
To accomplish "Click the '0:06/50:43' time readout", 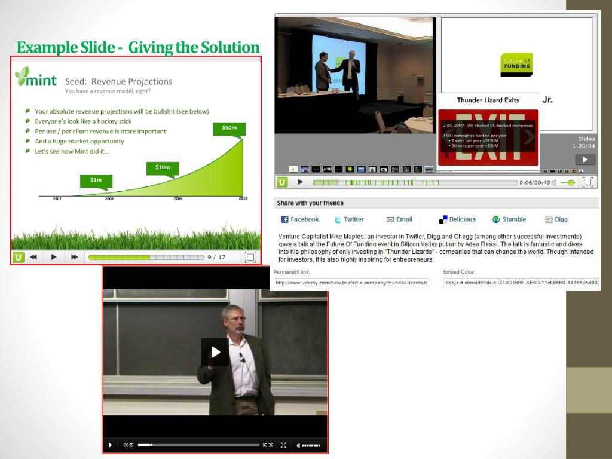I will (534, 182).
